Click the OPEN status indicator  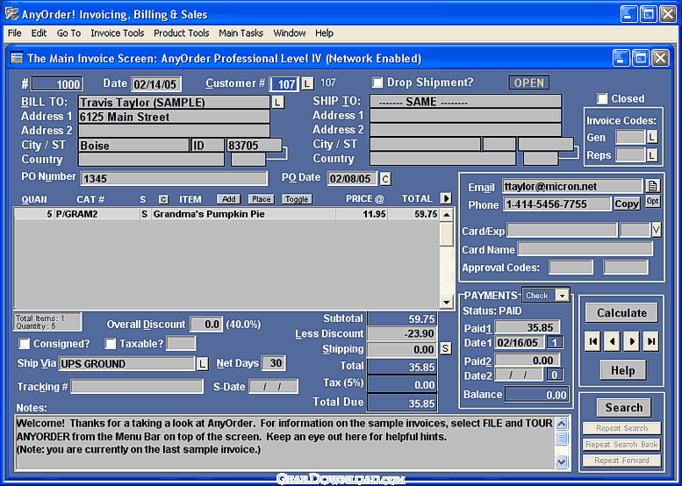click(529, 82)
